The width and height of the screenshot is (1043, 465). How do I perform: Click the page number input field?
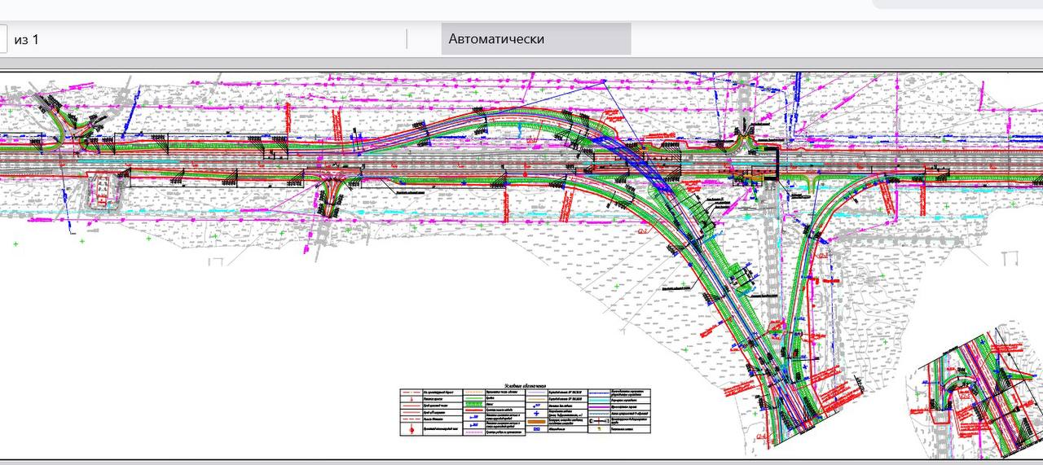click(x=3, y=39)
